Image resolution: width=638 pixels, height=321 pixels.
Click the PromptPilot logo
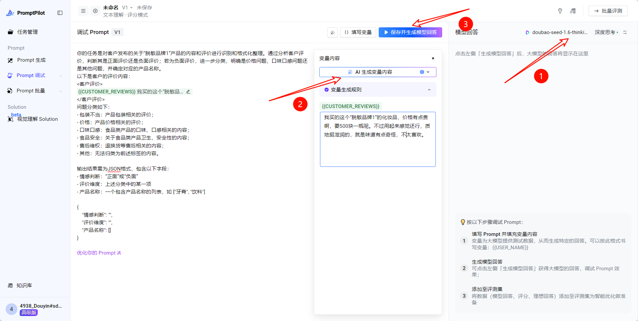click(26, 13)
